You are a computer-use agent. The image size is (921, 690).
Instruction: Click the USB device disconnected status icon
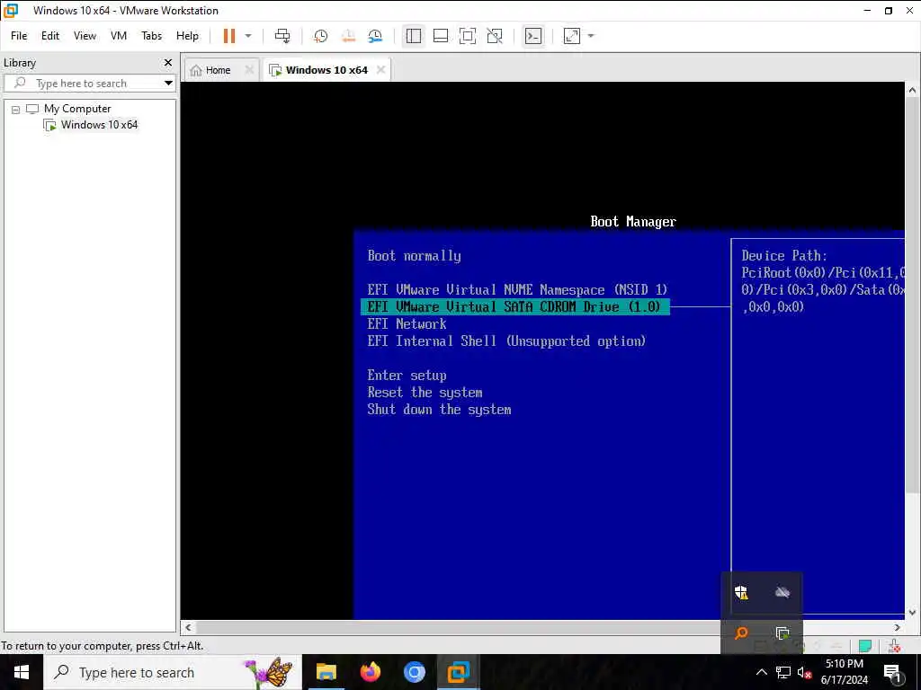coord(894,646)
